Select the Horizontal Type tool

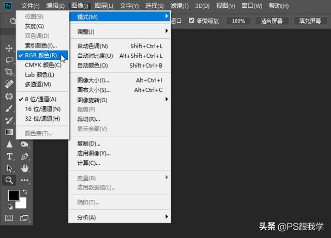(9, 156)
